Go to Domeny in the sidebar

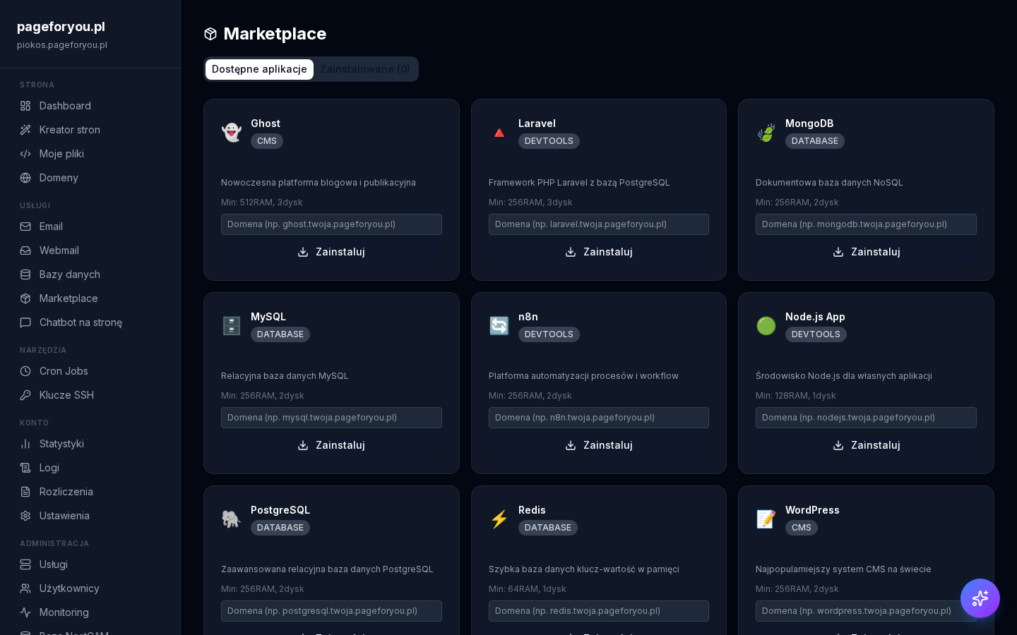point(90,178)
